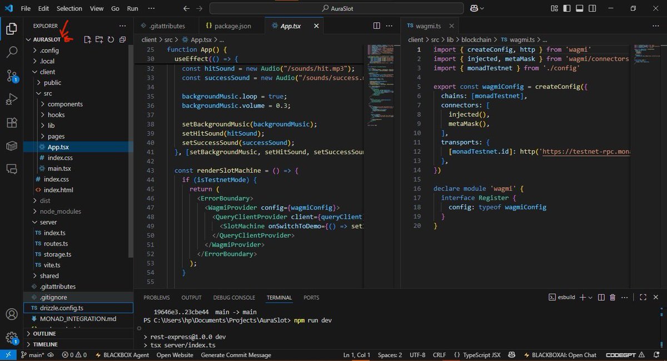
Task: Refresh the Explorer view
Action: point(111,39)
